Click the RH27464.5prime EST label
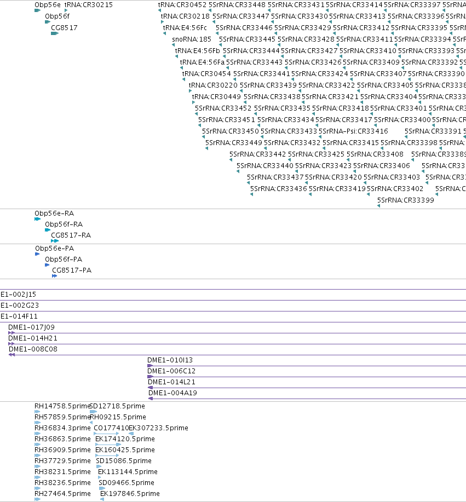466x502 pixels. pos(62,494)
